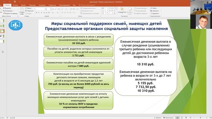This screenshot has height=119, width=212.
Task: Toggle underline formatting in Font group
Action: pos(41,13)
